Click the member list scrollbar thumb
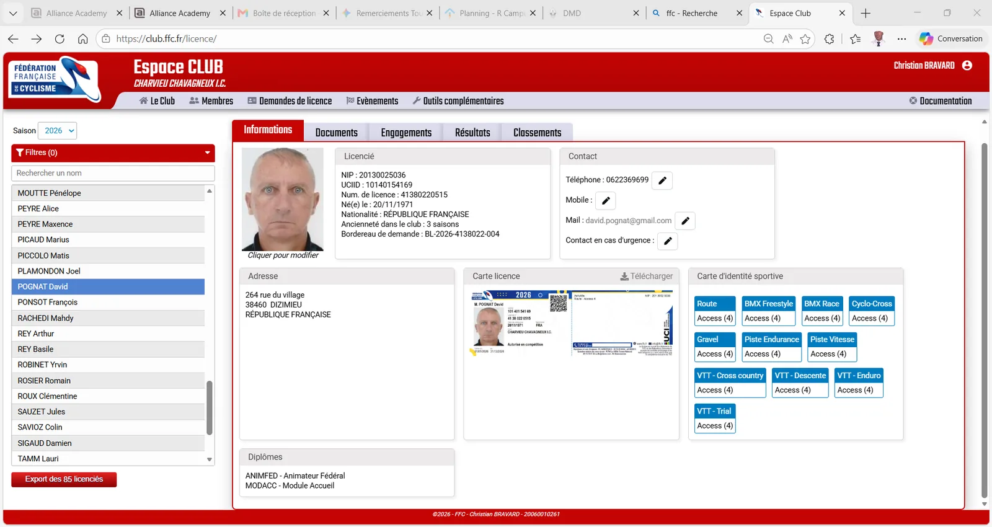992x527 pixels. point(210,408)
